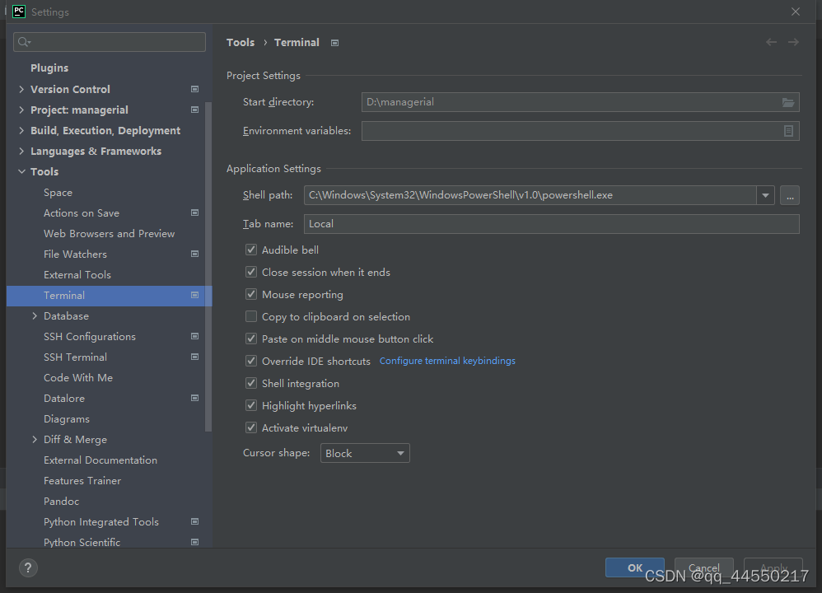Open the Space settings page
Screen dimensions: 822x593
58,193
